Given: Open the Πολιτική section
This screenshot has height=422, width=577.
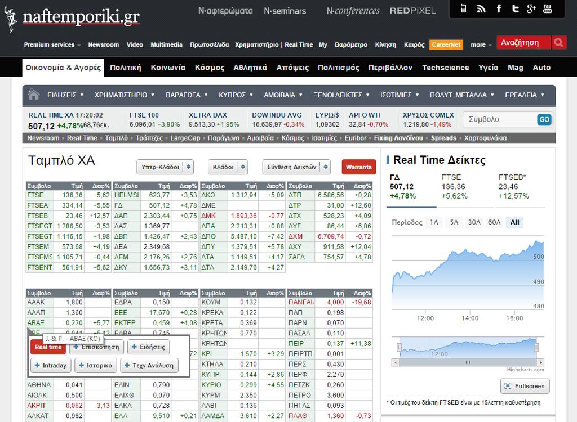Looking at the screenshot, I should pos(126,68).
